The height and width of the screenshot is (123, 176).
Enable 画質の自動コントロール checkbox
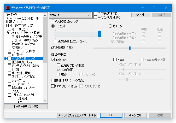(55, 42)
